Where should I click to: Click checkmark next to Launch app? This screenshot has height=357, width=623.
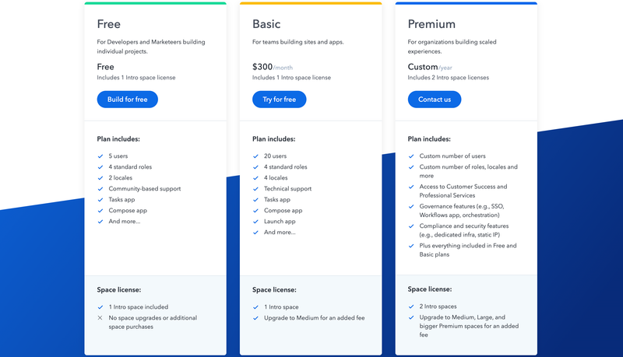coord(256,222)
